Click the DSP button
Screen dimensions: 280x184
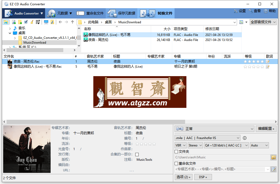click(x=203, y=177)
